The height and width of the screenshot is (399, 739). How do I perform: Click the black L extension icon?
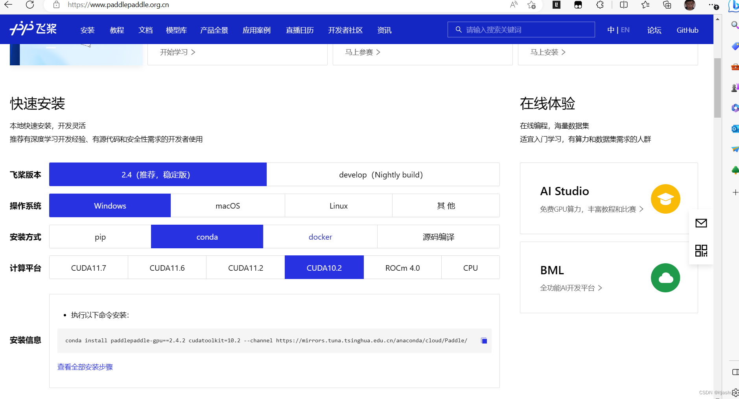pyautogui.click(x=557, y=5)
